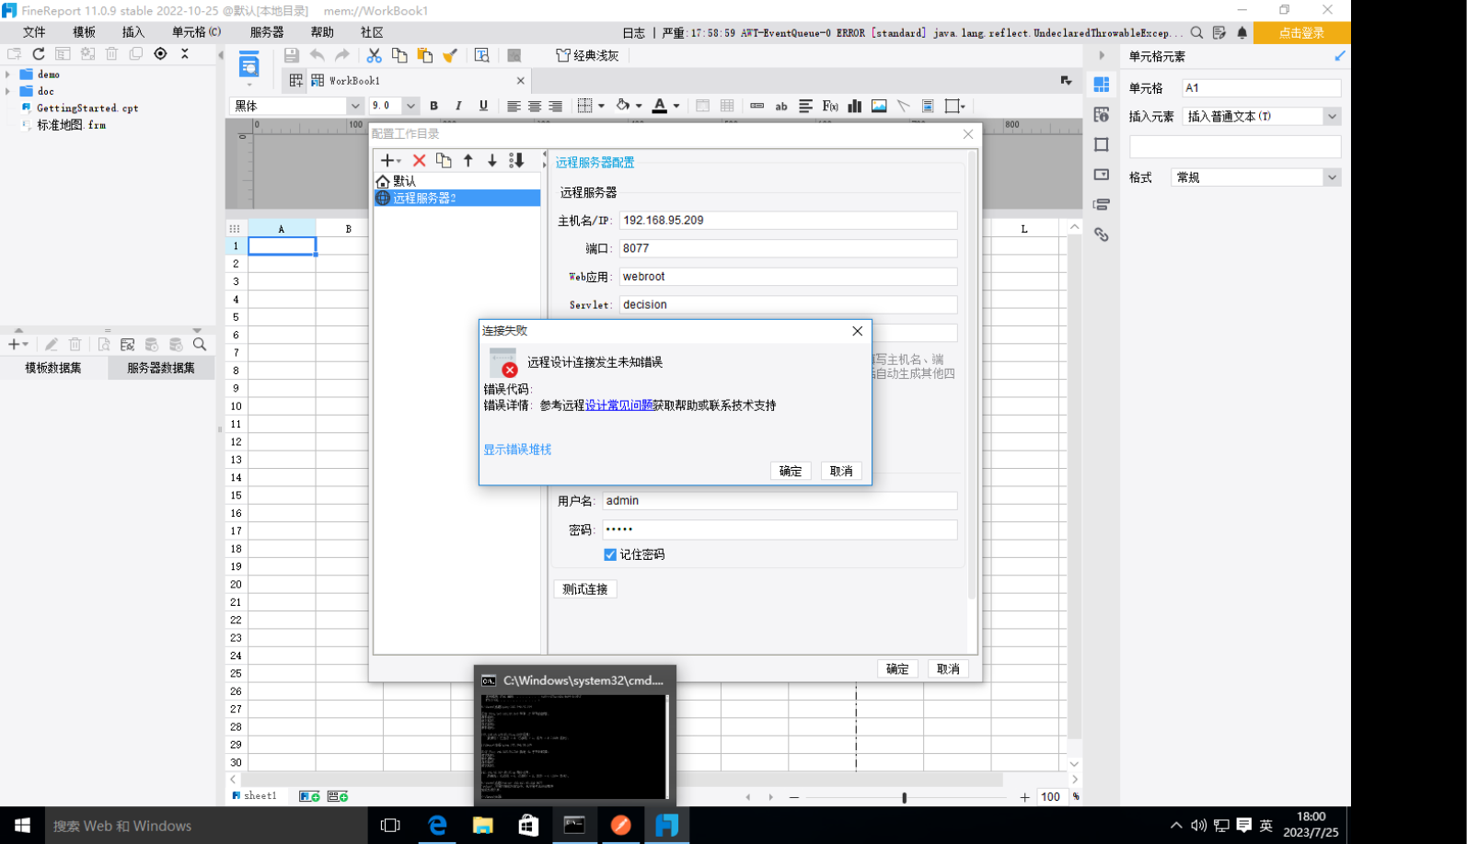The image size is (1467, 844).
Task: Click the 测试连接 button
Action: point(585,589)
